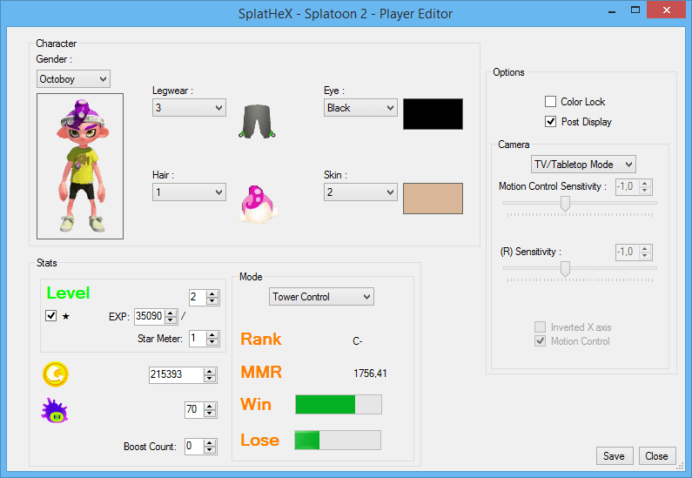Image resolution: width=692 pixels, height=478 pixels.
Task: Click the Close button
Action: coord(657,456)
